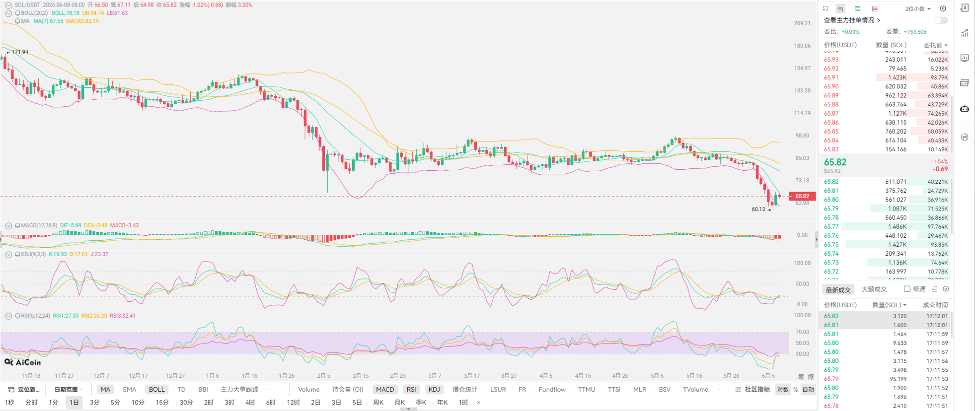975x411 pixels.
Task: Open 社区指标 community indicators
Action: coord(757,390)
